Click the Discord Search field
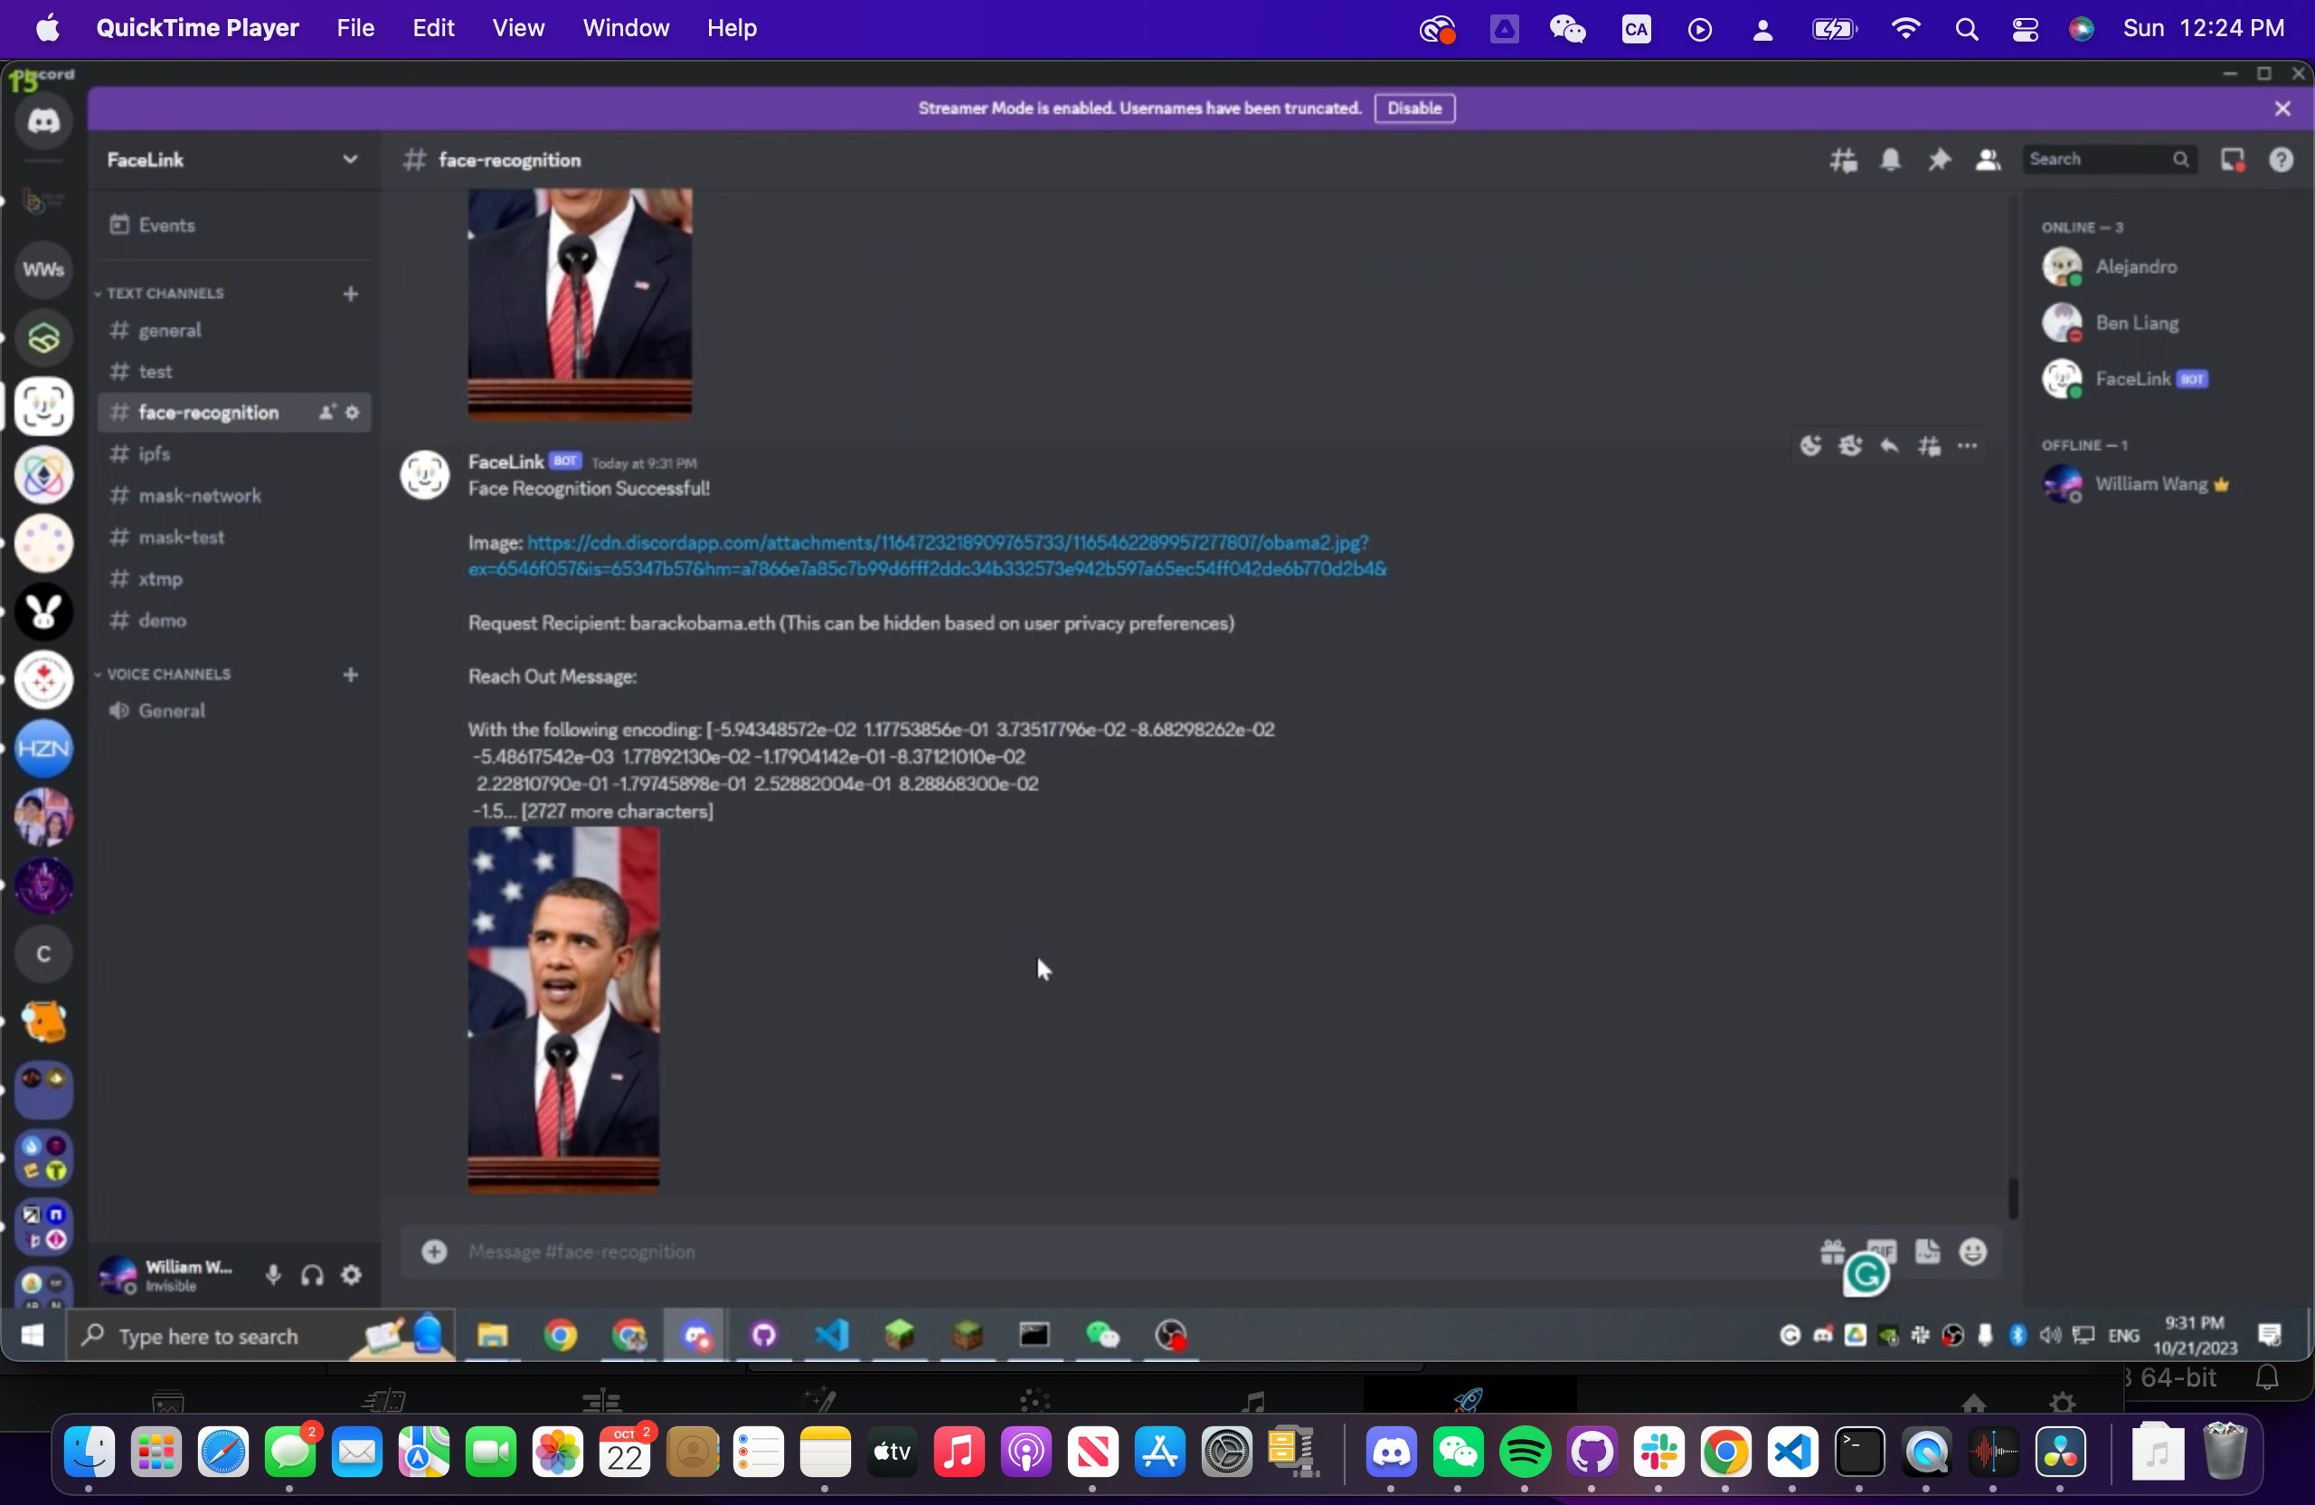Image resolution: width=2315 pixels, height=1505 pixels. (x=2109, y=159)
